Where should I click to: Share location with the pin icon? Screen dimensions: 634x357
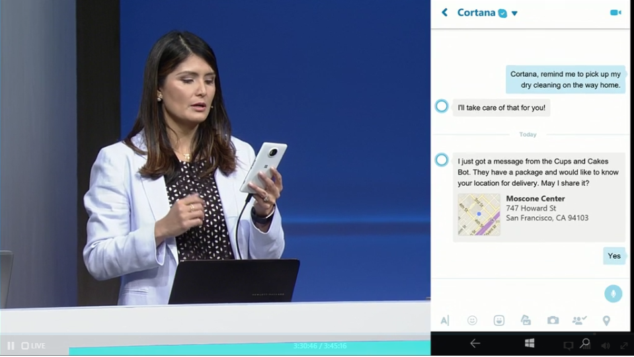click(x=606, y=321)
